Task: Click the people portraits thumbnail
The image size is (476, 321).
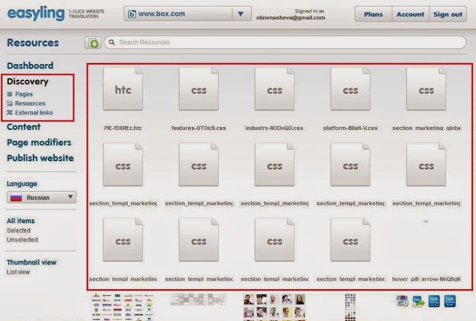Action: tap(274, 307)
